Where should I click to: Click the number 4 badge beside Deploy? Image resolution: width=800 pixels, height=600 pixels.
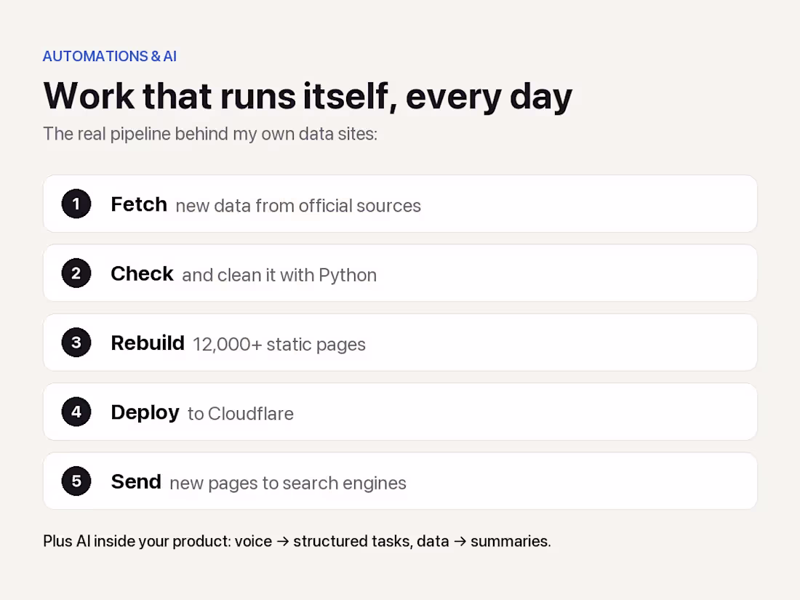tap(76, 412)
